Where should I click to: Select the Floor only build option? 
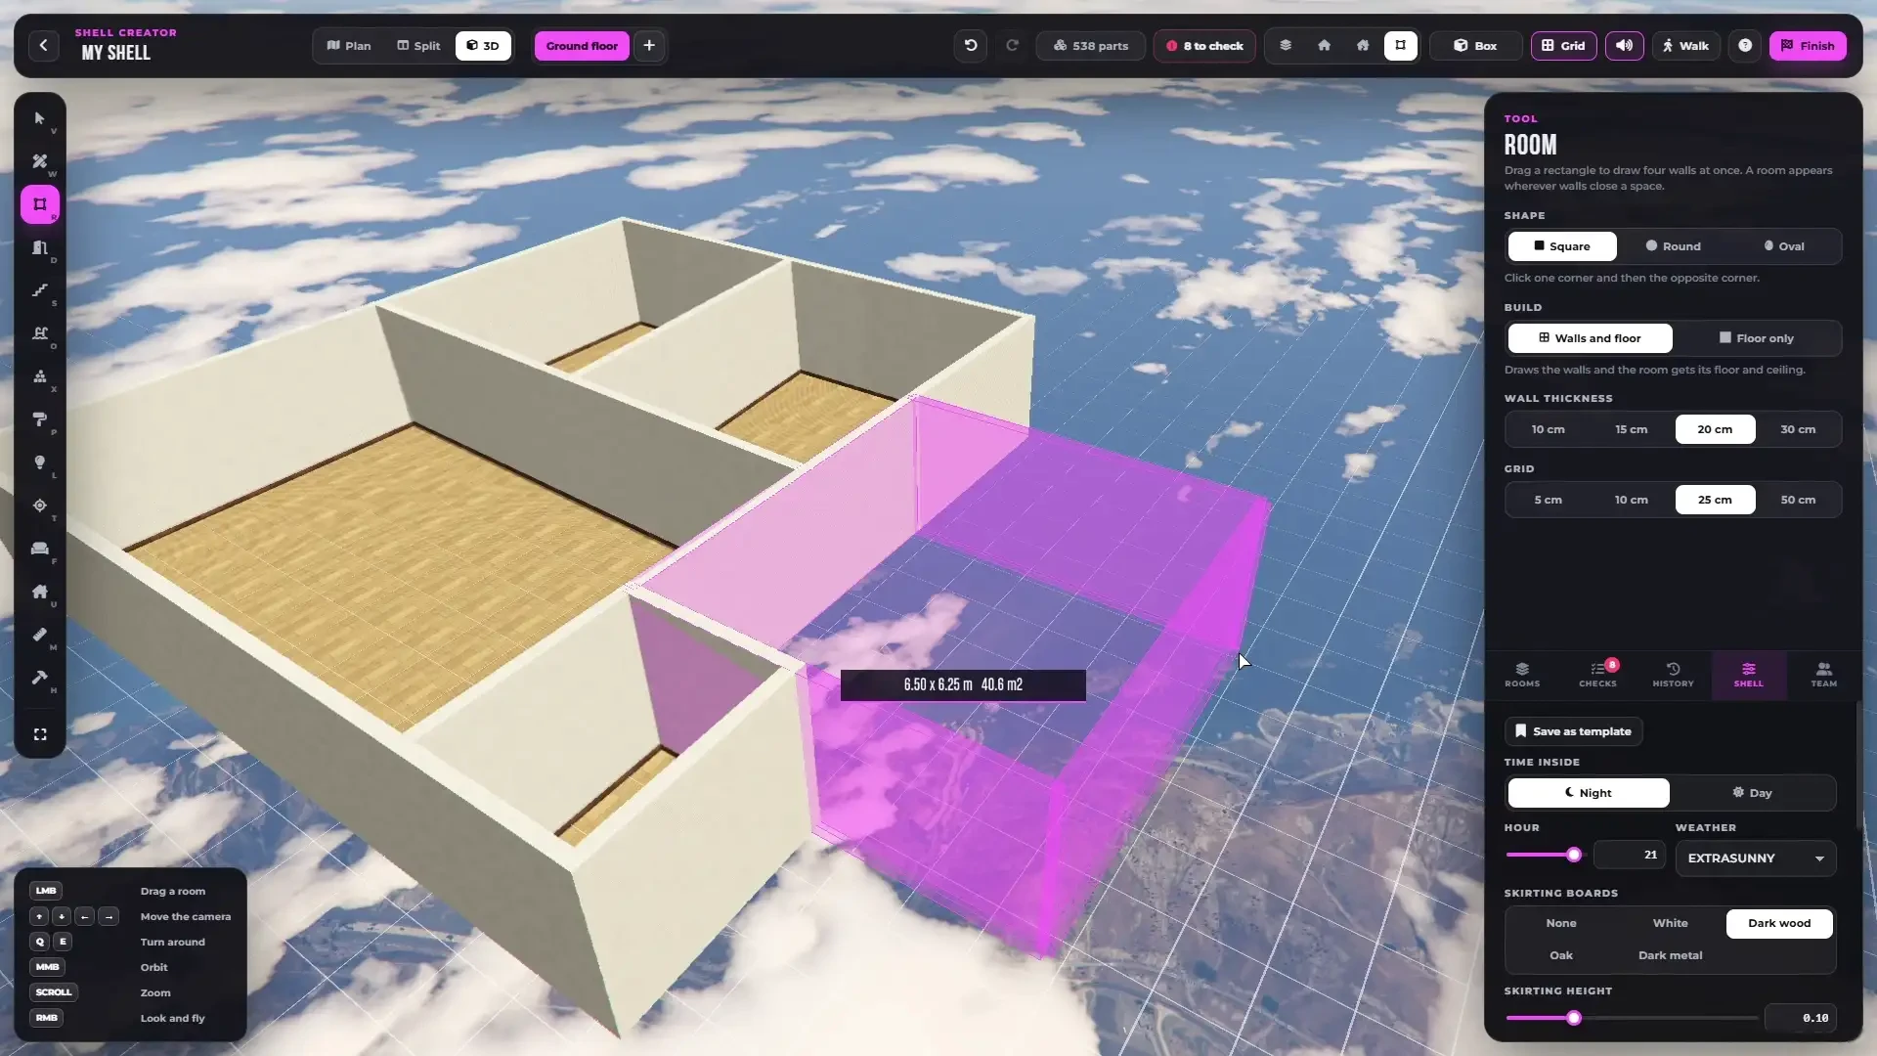coord(1757,338)
